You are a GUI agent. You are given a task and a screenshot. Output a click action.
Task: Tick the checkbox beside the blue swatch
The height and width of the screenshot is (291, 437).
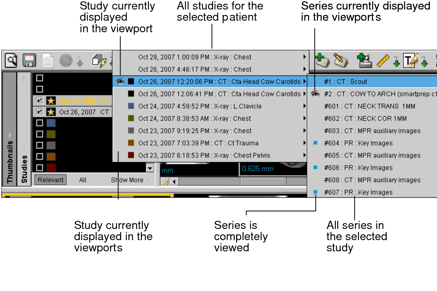tap(40, 123)
